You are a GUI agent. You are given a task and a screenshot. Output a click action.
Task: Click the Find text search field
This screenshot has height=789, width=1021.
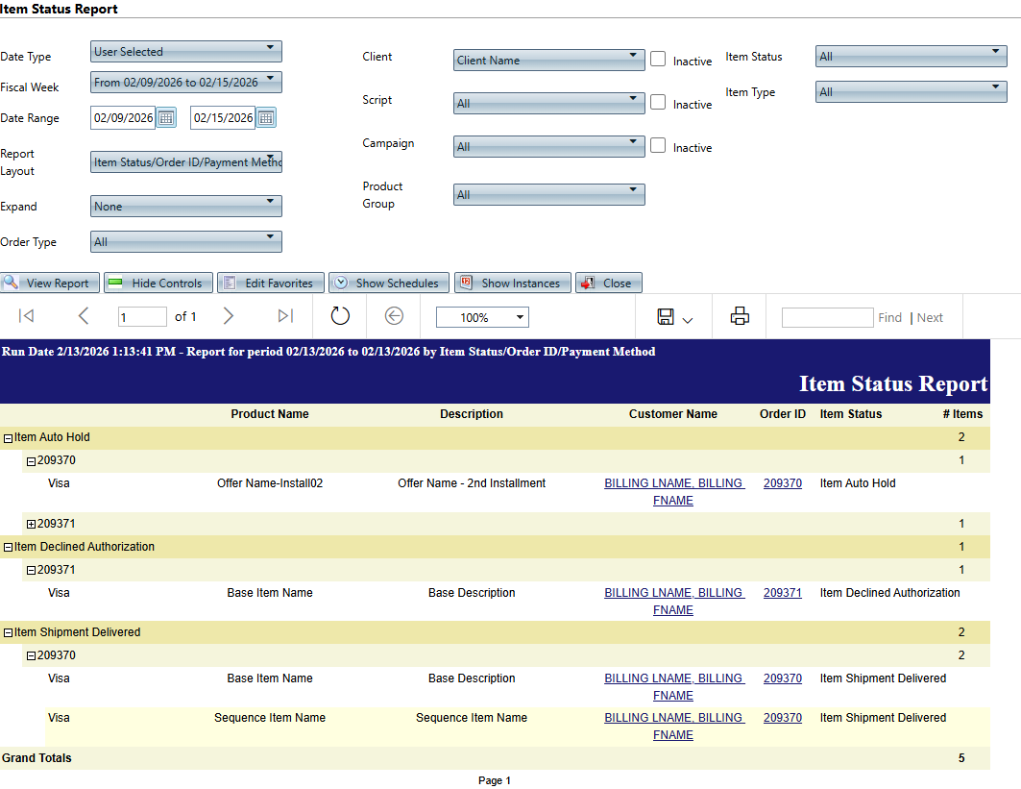click(x=826, y=317)
